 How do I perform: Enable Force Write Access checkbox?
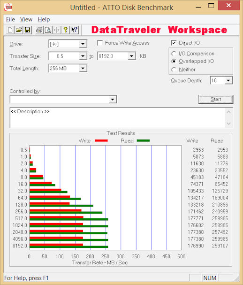click(x=100, y=43)
